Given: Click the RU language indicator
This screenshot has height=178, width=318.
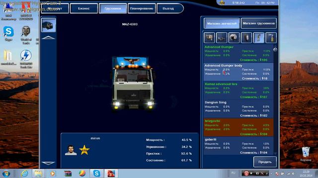Looking at the screenshot, I should tap(233, 173).
